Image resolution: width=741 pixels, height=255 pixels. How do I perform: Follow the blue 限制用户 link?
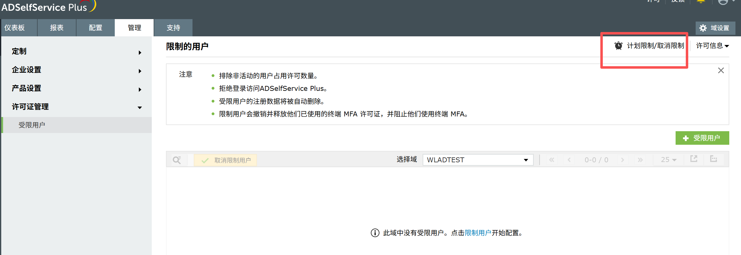tap(478, 233)
